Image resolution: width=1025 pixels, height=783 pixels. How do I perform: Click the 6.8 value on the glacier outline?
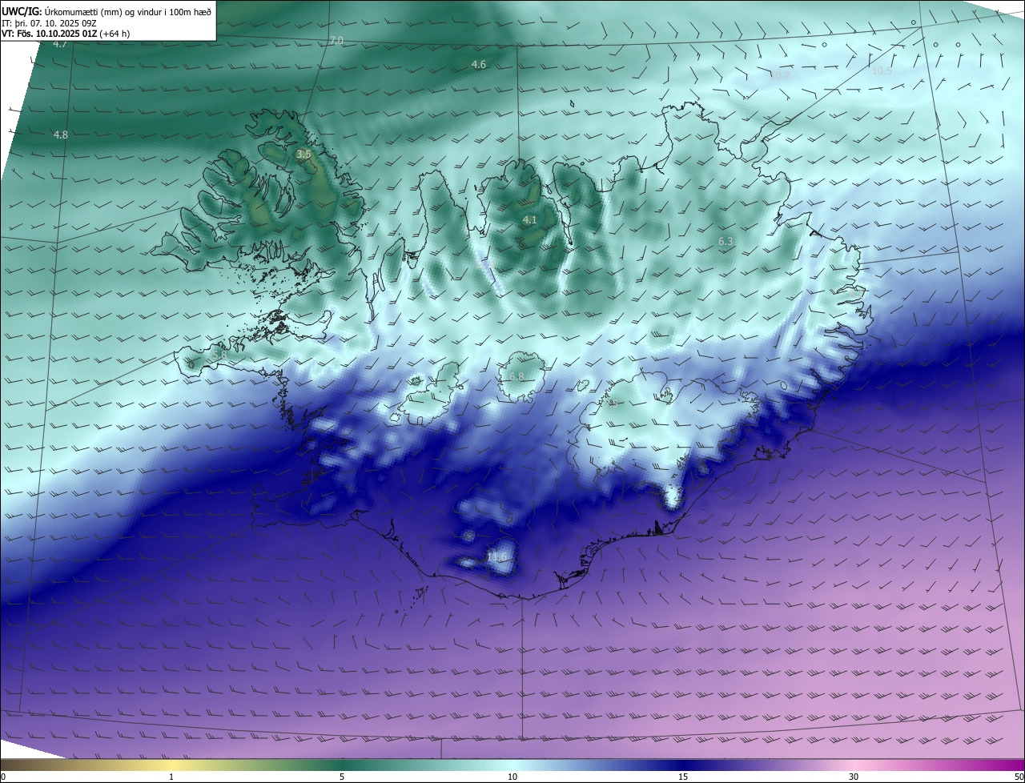[x=516, y=376]
